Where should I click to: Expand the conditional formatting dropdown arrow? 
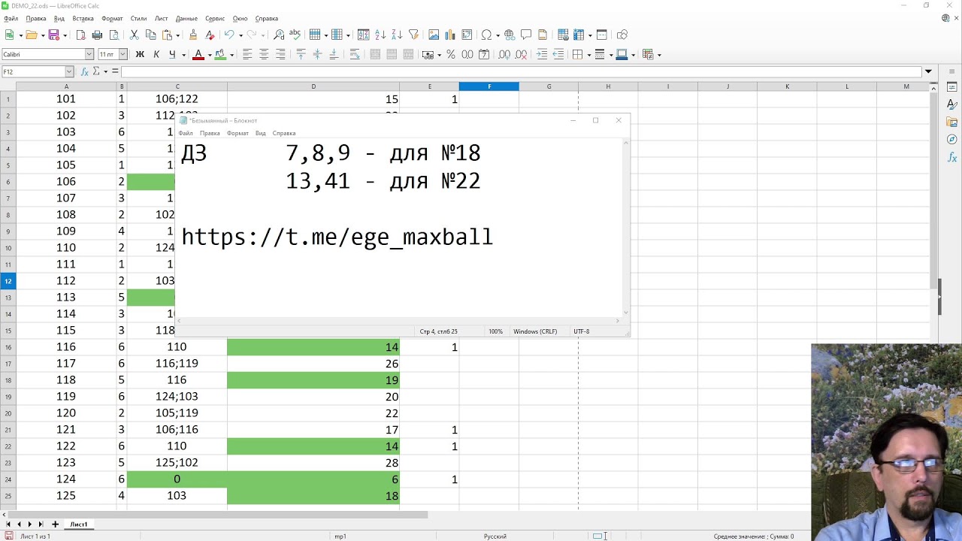[x=659, y=54]
